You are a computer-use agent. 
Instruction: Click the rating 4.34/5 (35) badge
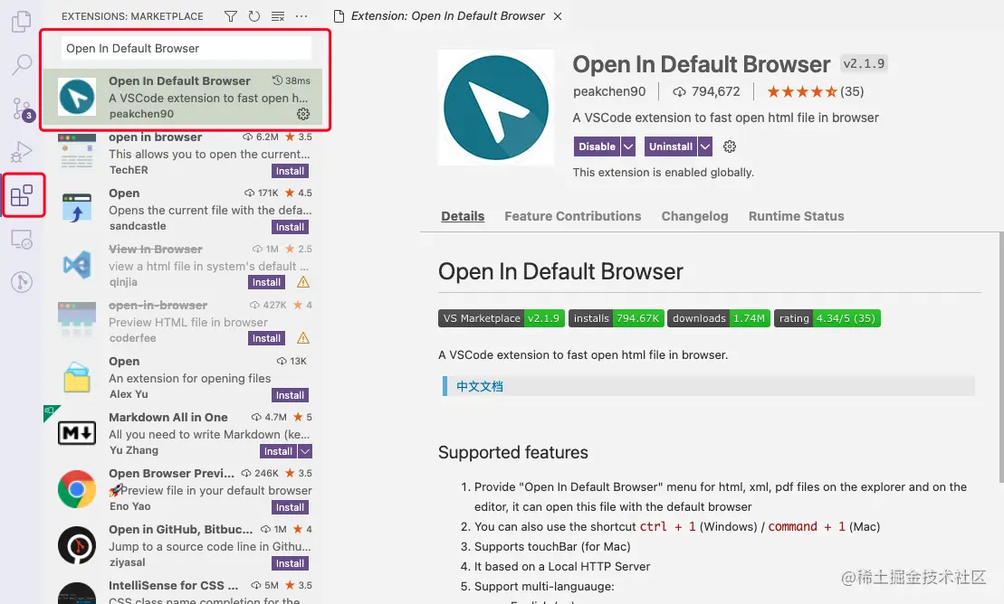[827, 318]
